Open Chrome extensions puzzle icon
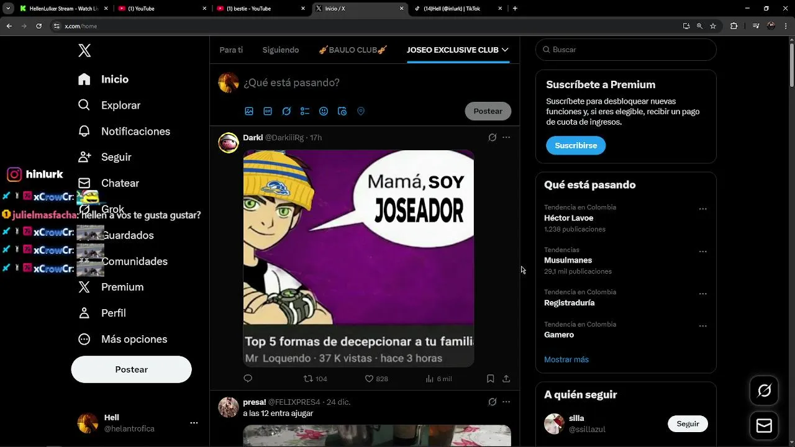795x447 pixels. [x=734, y=26]
